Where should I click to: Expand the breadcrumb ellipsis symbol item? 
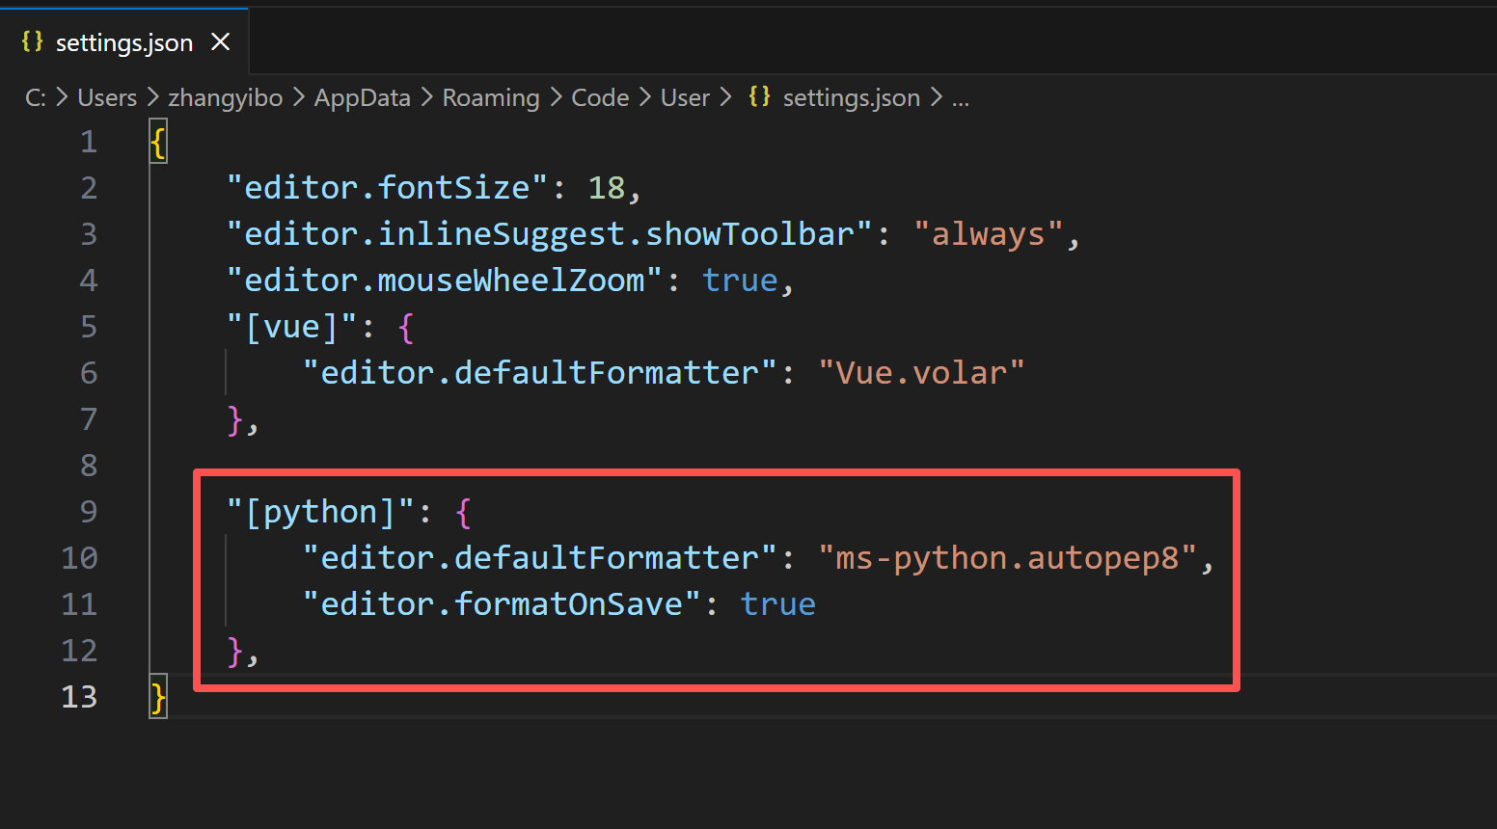[960, 97]
